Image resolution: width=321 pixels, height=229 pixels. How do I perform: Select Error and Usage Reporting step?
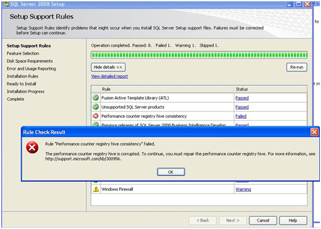[31, 68]
